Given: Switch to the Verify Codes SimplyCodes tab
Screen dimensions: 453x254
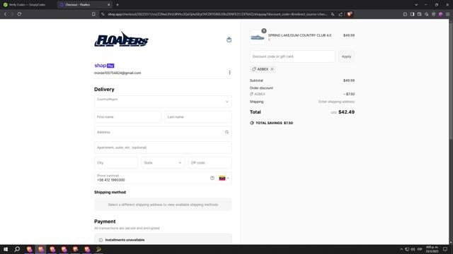Looking at the screenshot, I should [28, 5].
